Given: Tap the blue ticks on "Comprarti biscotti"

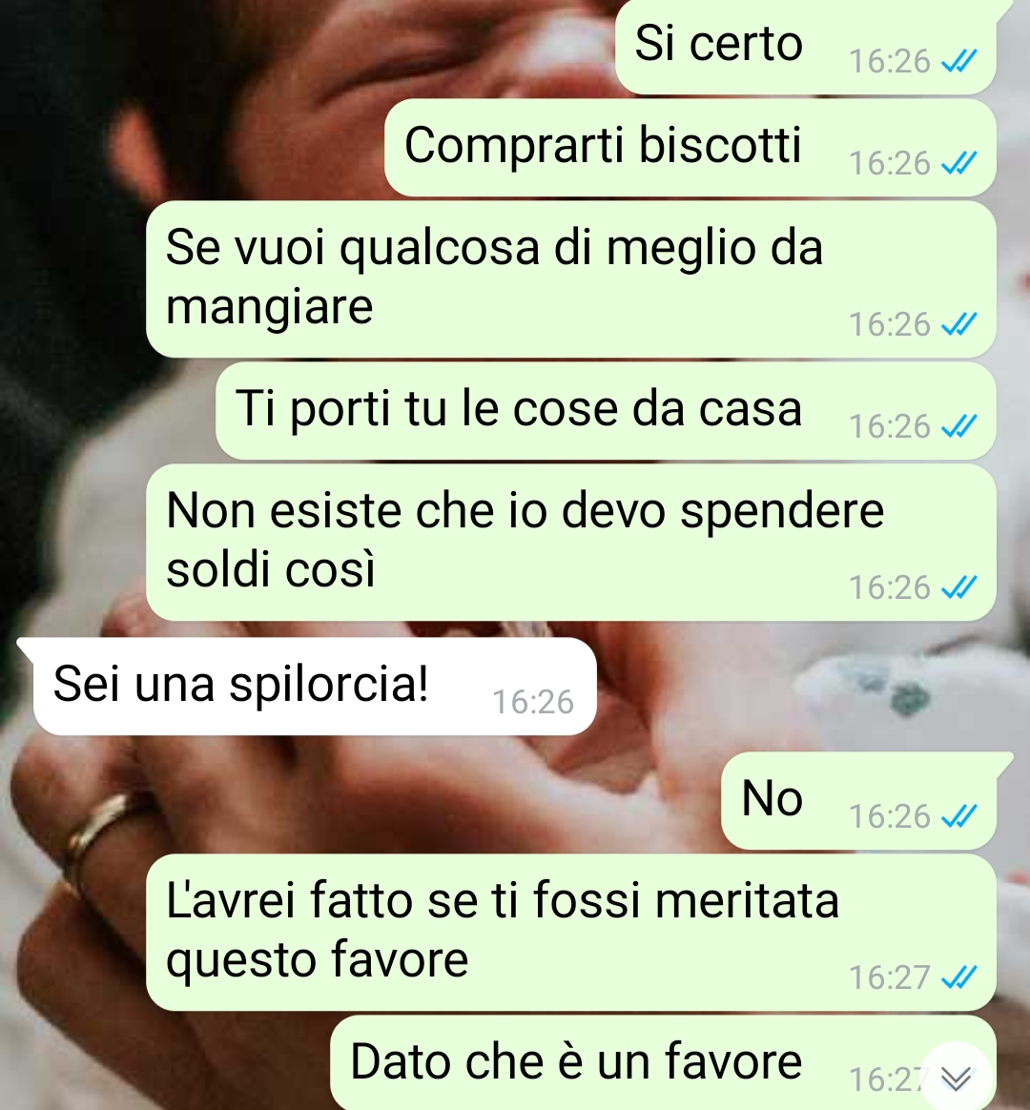Looking at the screenshot, I should coord(959,163).
